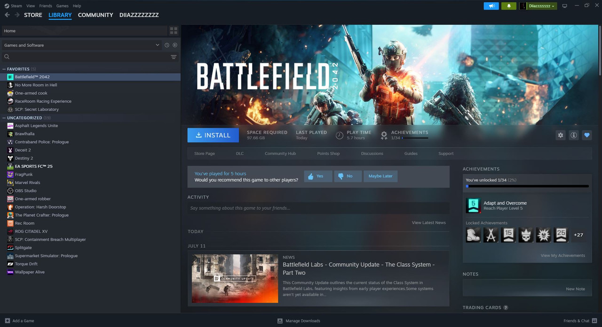Viewport: 602px width, 327px height.
Task: Open the DLC link
Action: point(240,153)
